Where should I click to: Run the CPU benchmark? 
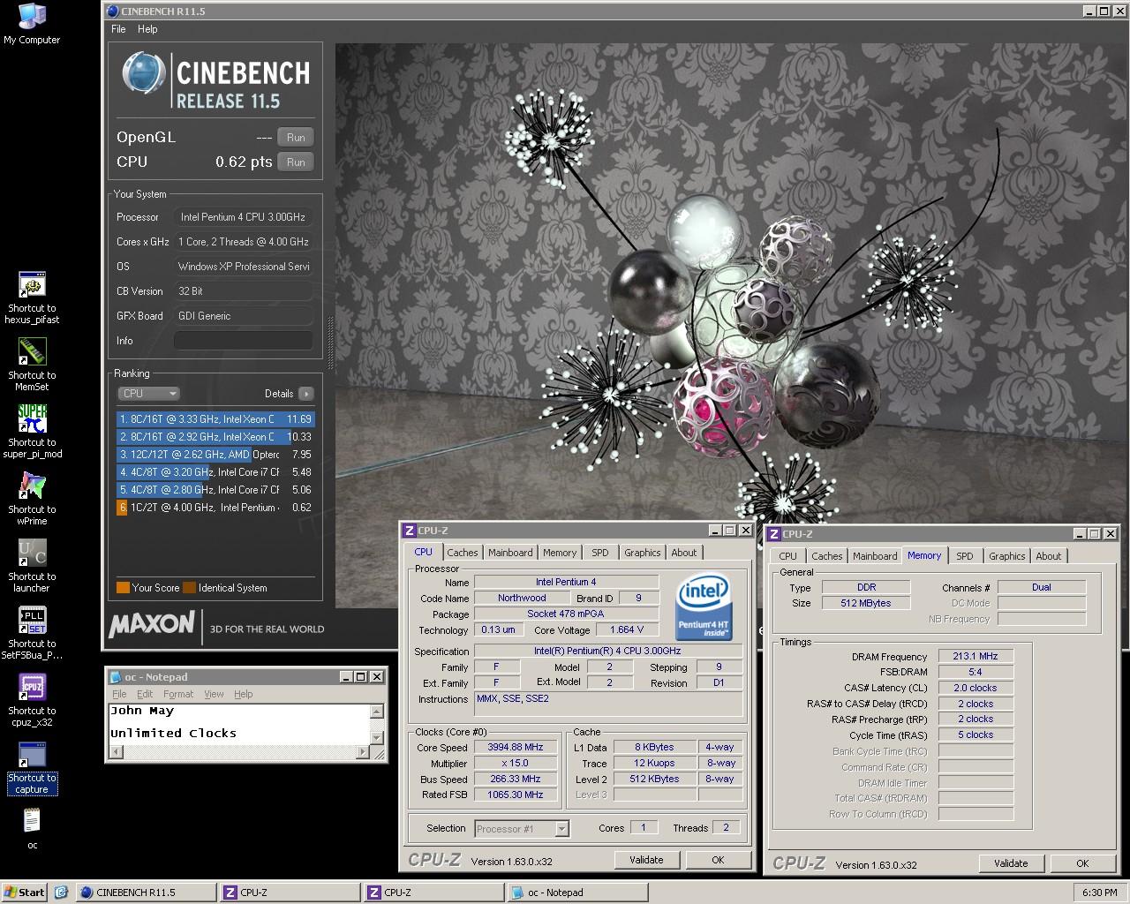[x=296, y=162]
